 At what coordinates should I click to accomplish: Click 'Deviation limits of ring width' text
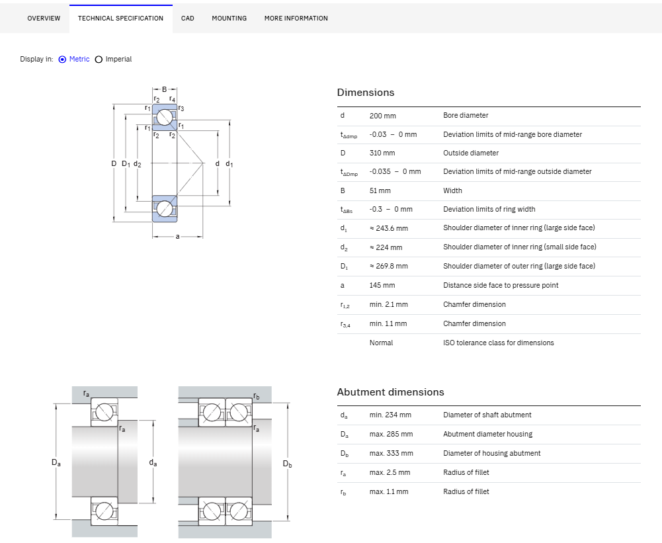coord(489,209)
